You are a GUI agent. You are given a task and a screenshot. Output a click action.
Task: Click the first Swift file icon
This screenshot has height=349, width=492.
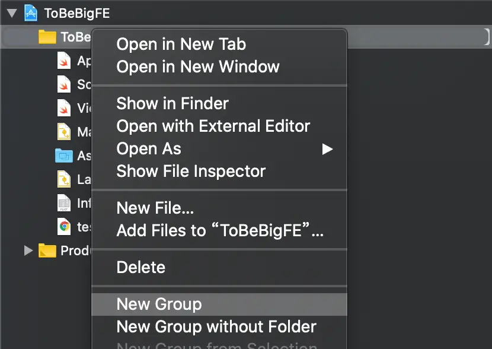click(x=64, y=61)
